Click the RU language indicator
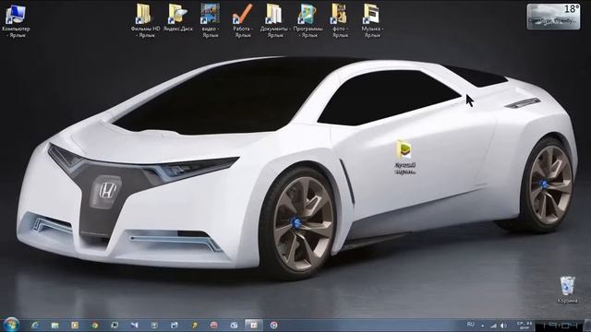Viewport: 591px width, 332px height. (470, 324)
